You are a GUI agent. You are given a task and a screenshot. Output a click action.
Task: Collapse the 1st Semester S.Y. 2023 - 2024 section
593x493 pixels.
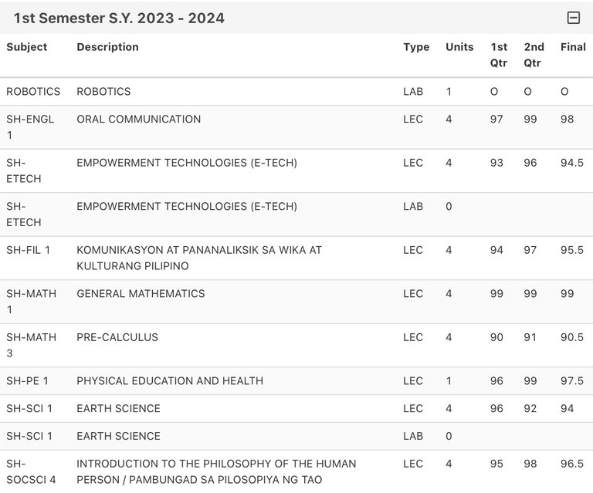tap(574, 18)
